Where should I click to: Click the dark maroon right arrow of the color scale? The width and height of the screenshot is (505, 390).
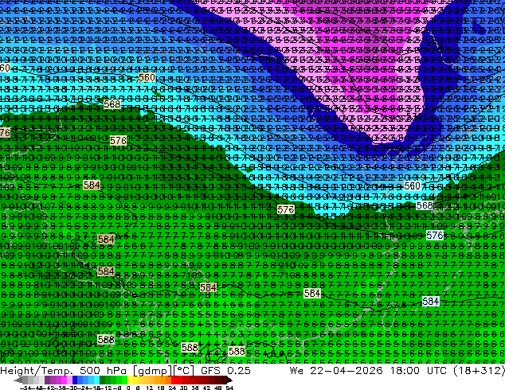(229, 380)
